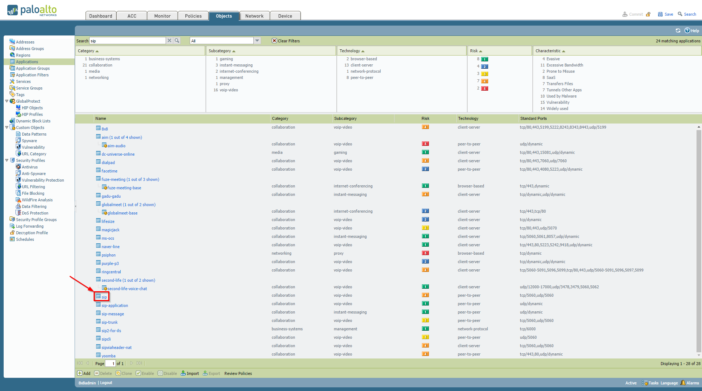Click the page number input field

110,363
